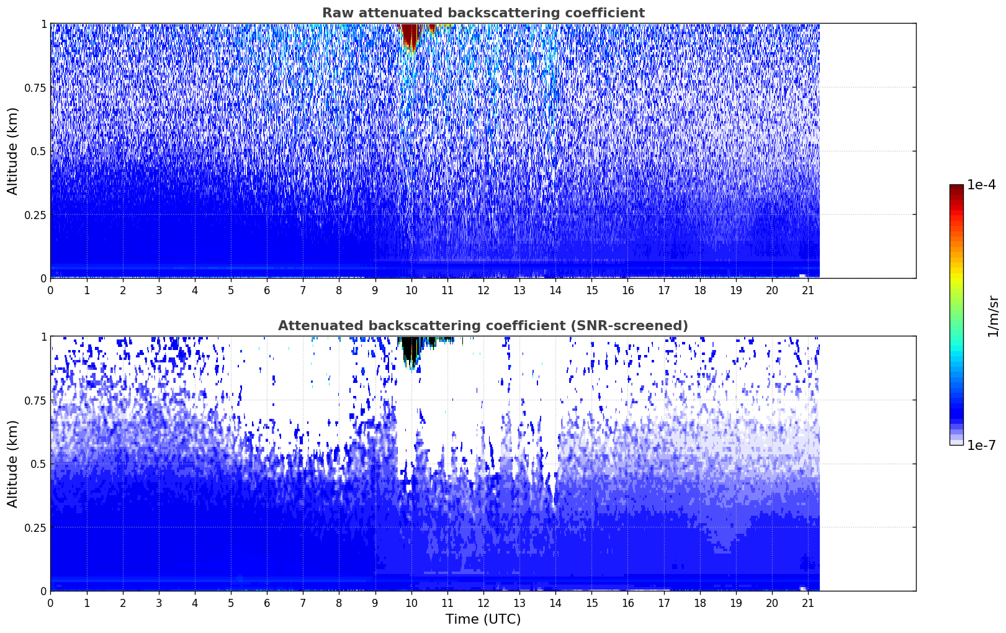Click hour tick "7" under the raw plot
This screenshot has height=633, width=1006.
(303, 290)
